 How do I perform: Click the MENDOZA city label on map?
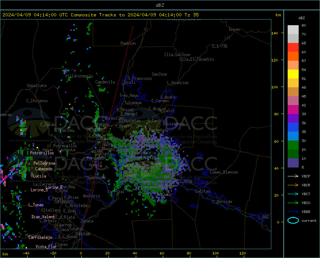coord(95,130)
